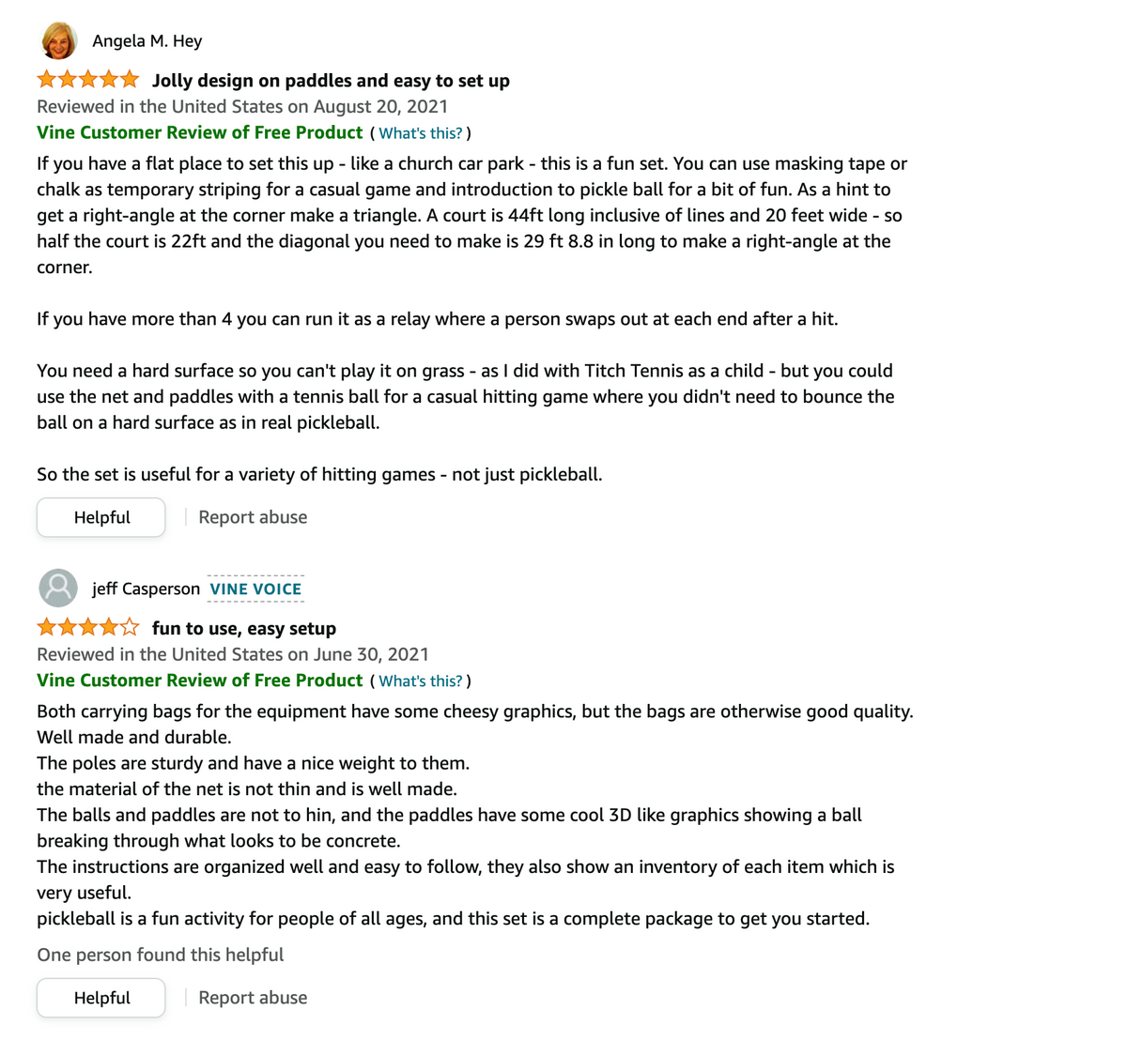Open the "Jolly design on paddles" review title

pos(331,81)
